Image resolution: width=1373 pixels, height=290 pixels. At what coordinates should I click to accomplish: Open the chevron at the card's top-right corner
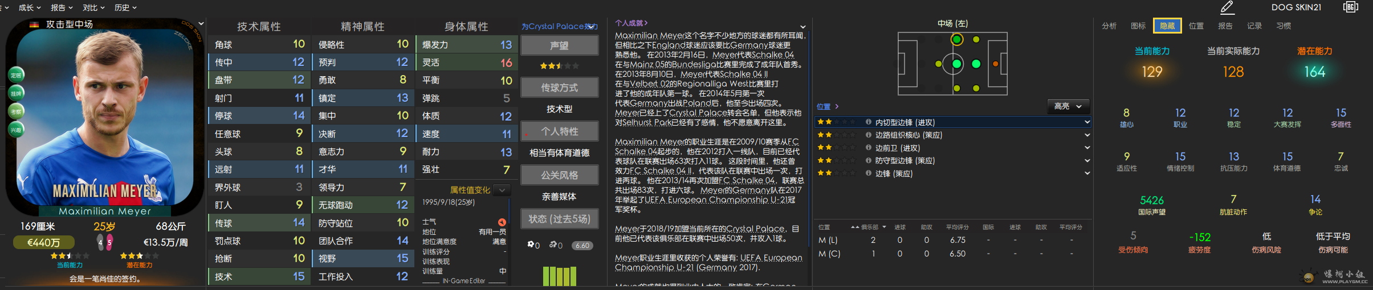click(x=201, y=24)
